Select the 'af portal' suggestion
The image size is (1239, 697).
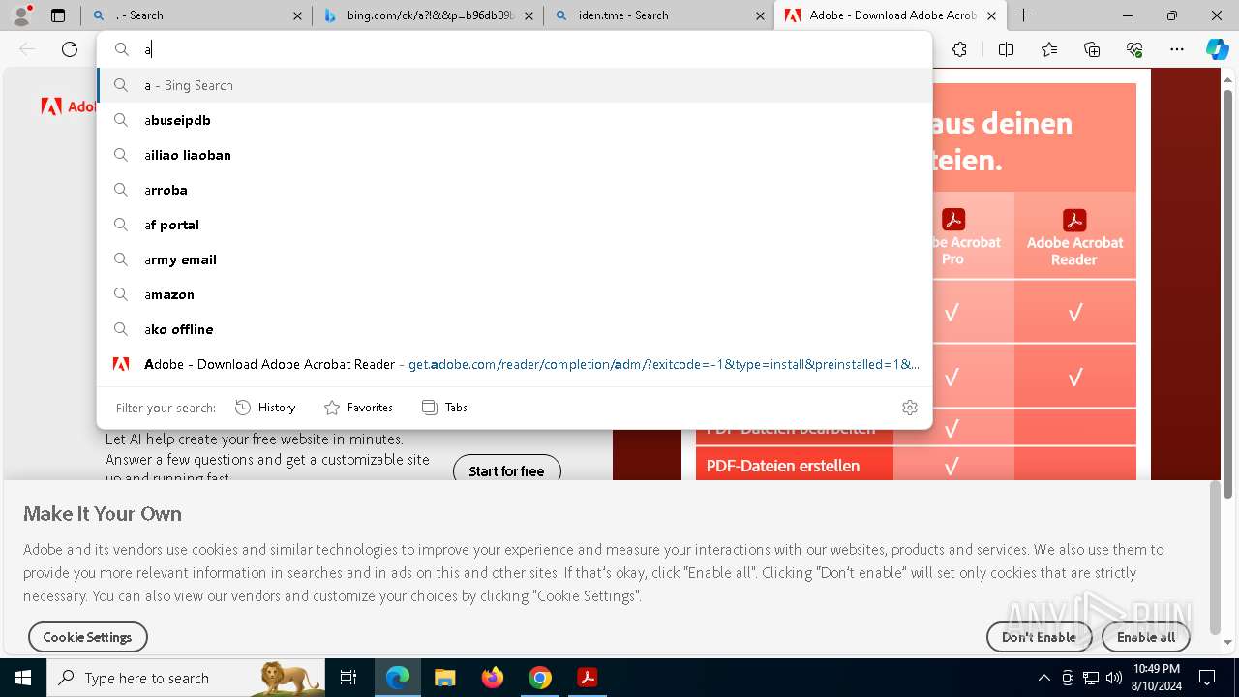pyautogui.click(x=514, y=225)
